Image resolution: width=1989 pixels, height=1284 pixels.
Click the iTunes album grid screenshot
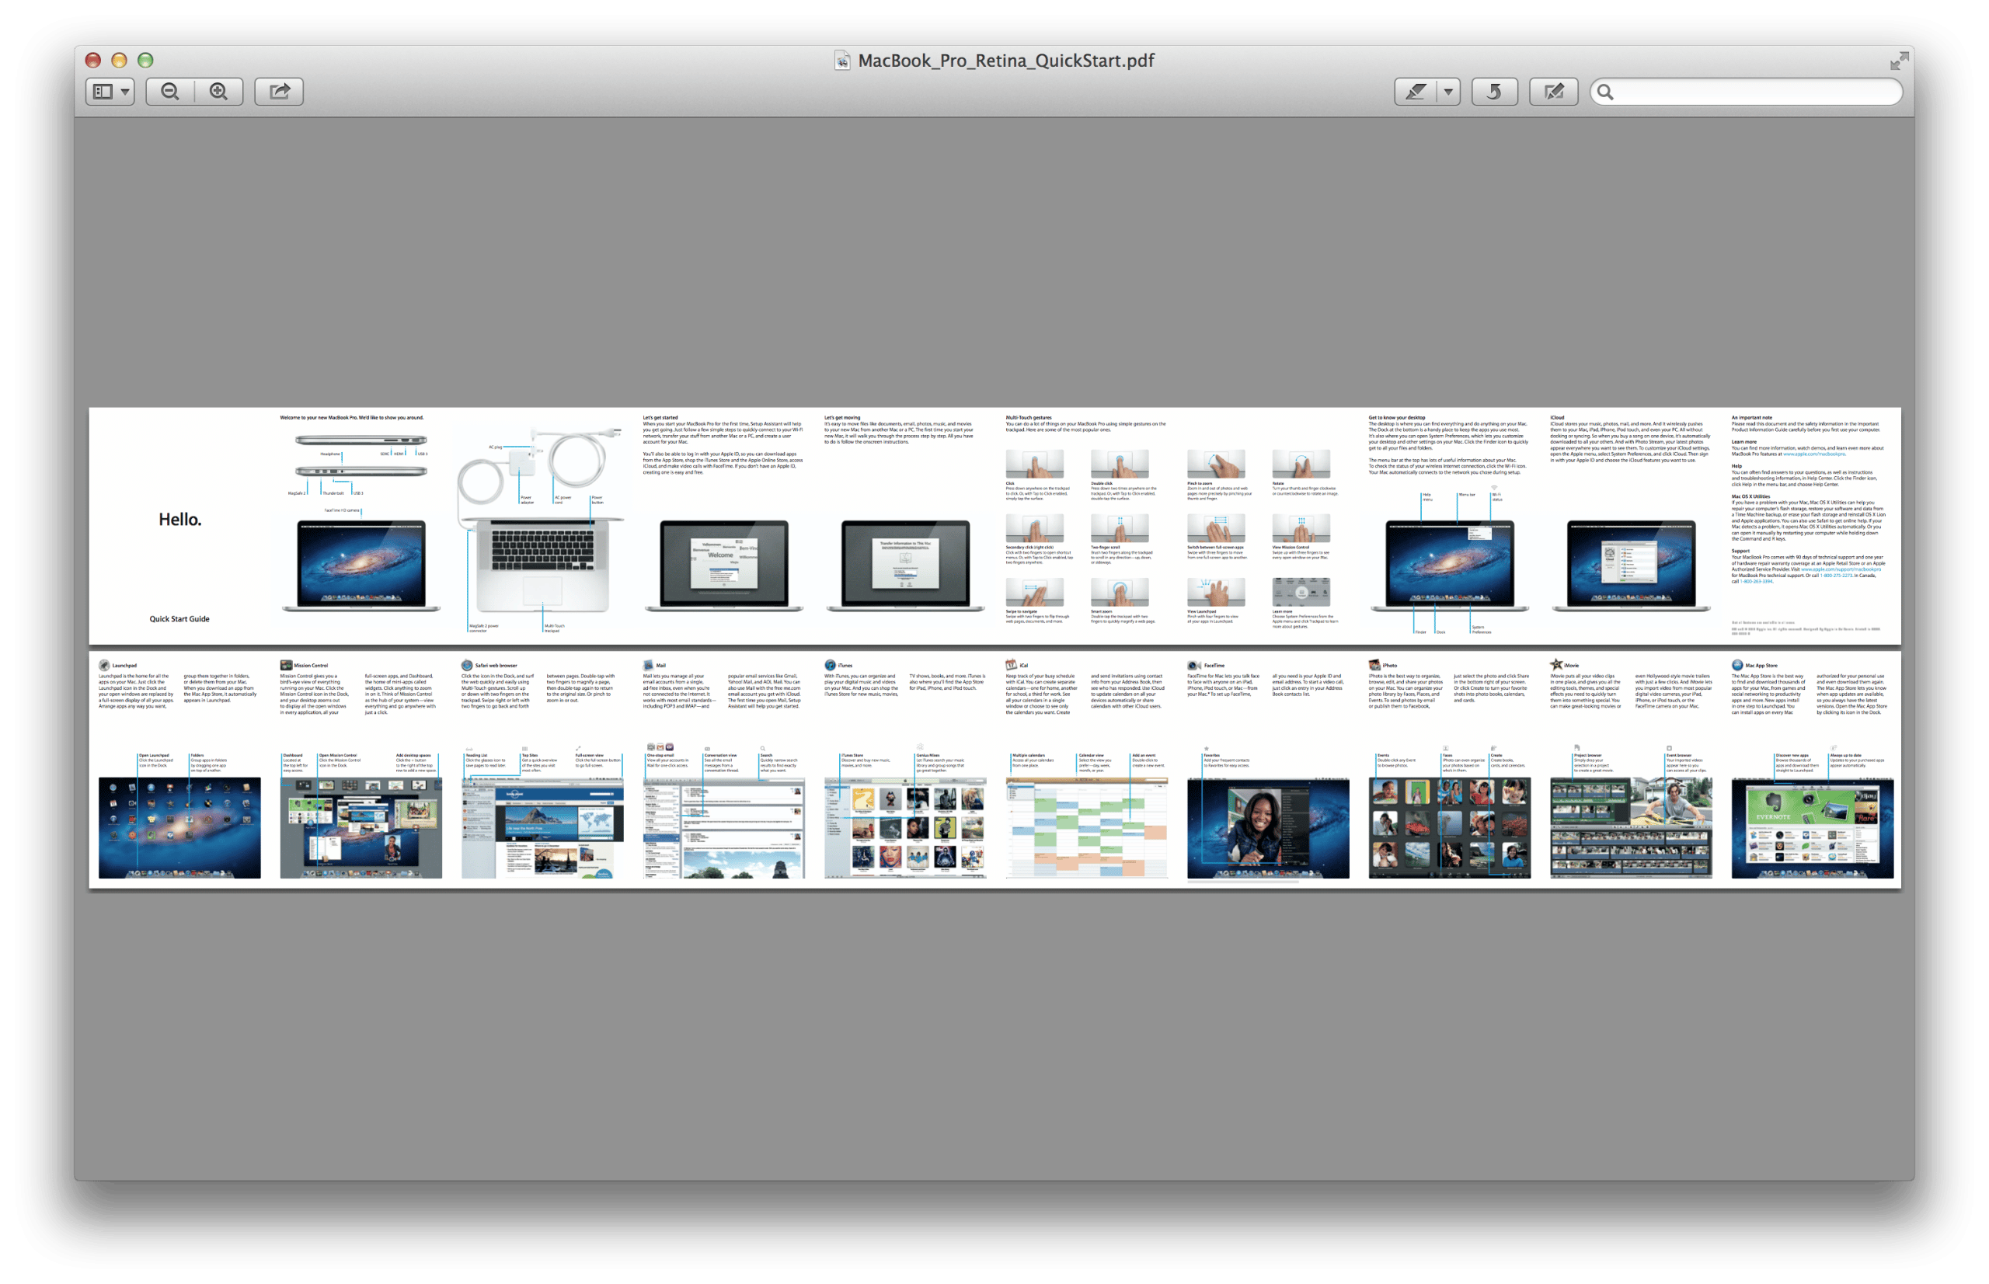tap(905, 827)
